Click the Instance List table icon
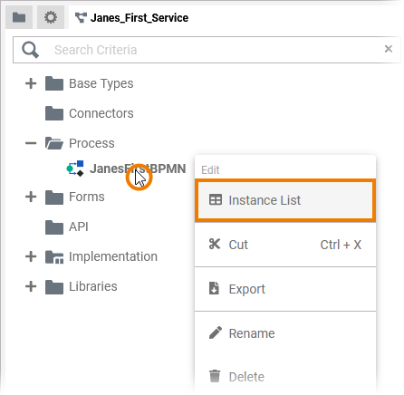Image resolution: width=404 pixels, height=395 pixels. (x=216, y=200)
